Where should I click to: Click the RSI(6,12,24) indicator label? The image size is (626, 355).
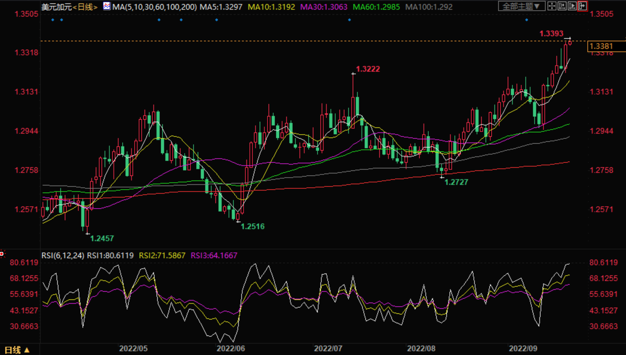[x=62, y=255]
